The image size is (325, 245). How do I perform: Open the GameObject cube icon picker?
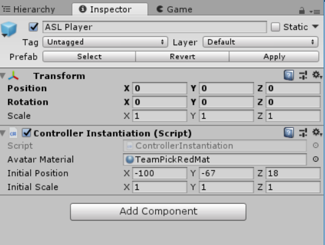click(9, 29)
